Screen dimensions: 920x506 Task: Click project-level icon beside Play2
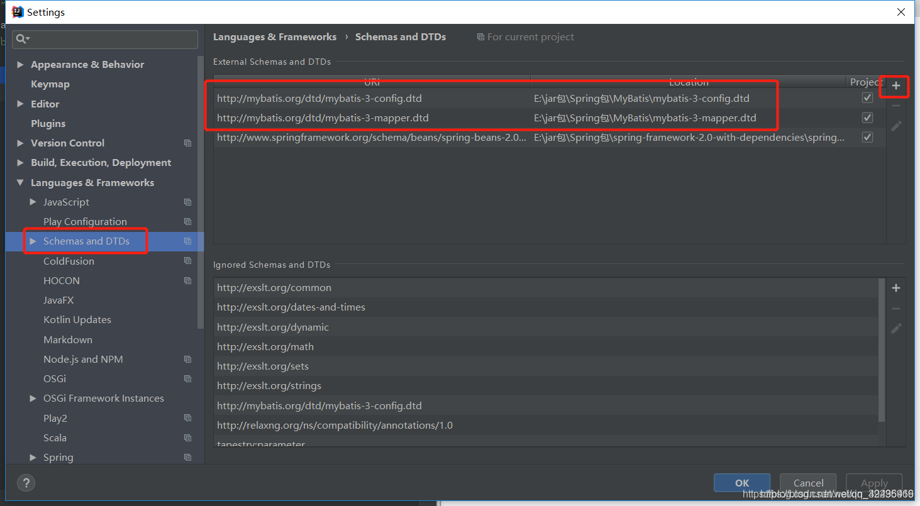(x=187, y=418)
